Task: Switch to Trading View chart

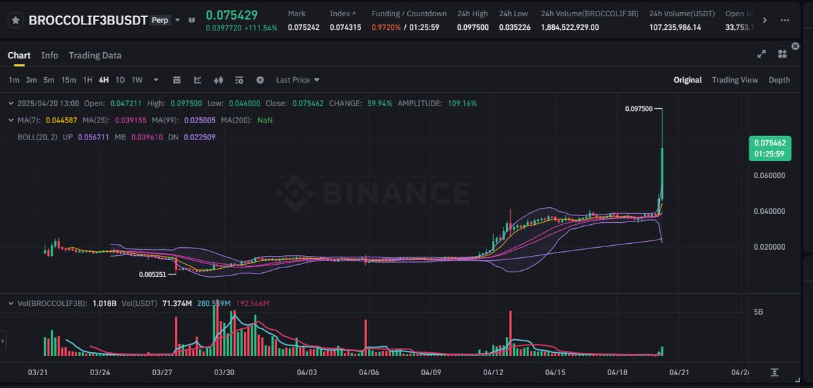Action: point(735,80)
